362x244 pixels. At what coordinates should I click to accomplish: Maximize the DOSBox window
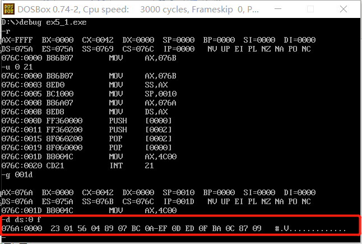point(310,9)
